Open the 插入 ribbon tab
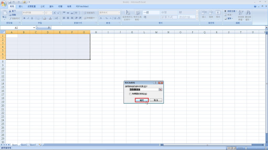 [x=21, y=7]
